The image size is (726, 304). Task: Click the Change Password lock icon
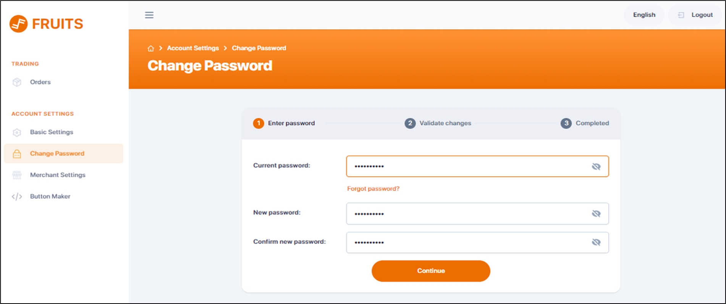pos(17,154)
